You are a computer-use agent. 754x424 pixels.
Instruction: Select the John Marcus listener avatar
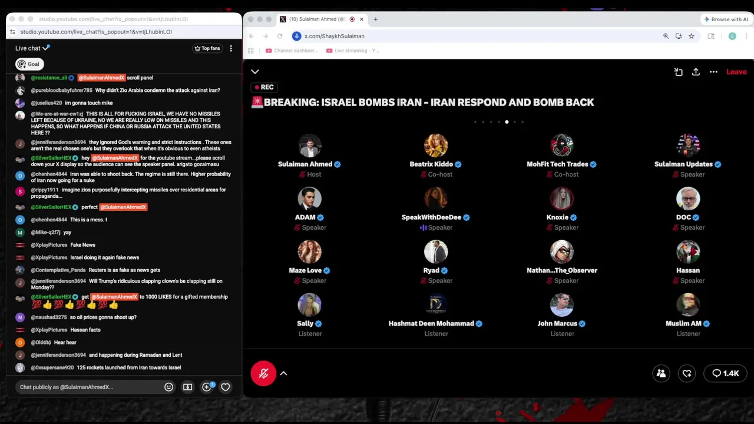point(562,304)
